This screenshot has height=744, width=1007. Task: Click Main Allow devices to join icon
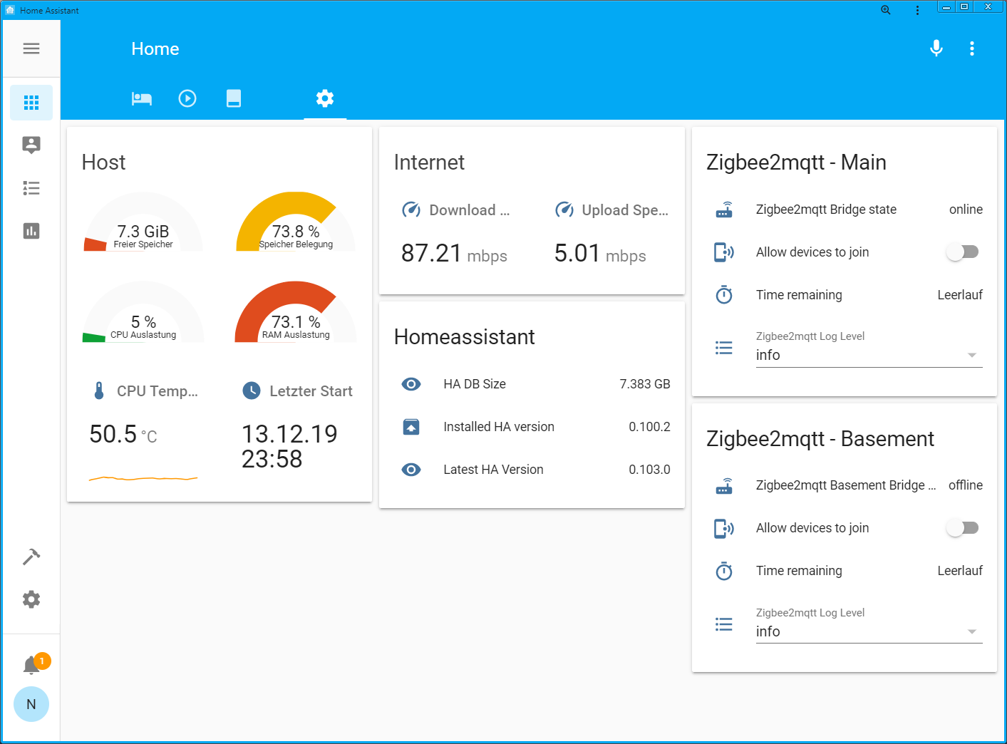tap(724, 252)
